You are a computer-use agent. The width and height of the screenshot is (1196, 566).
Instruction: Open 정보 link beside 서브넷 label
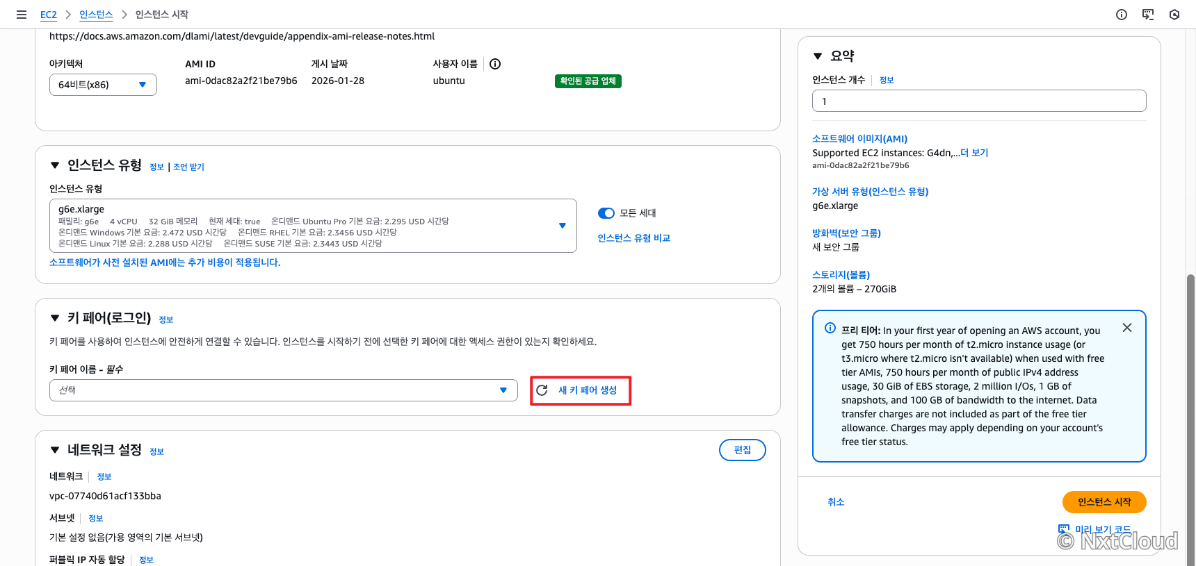pos(96,518)
